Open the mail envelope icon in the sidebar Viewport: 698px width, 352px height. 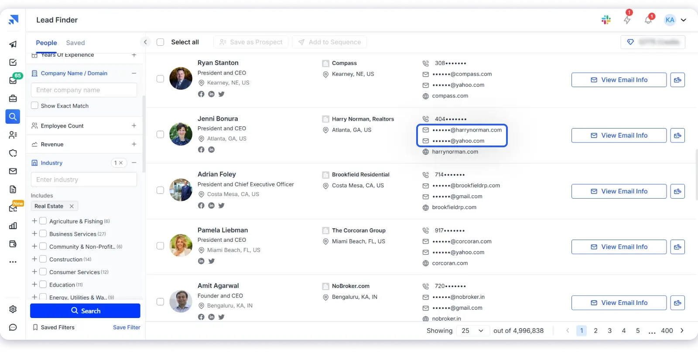(x=13, y=171)
